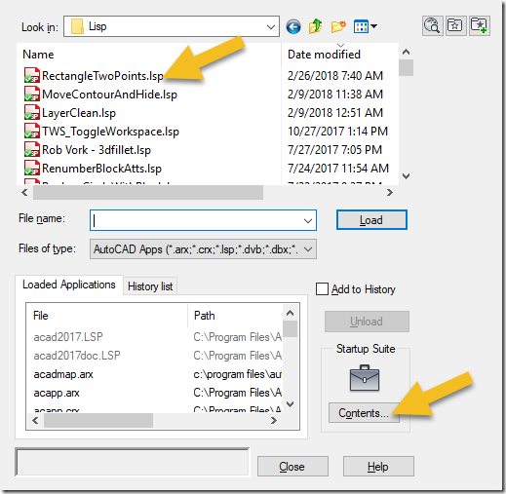Screen dimensions: 506x494
Task: Click the Unload button
Action: pyautogui.click(x=367, y=322)
